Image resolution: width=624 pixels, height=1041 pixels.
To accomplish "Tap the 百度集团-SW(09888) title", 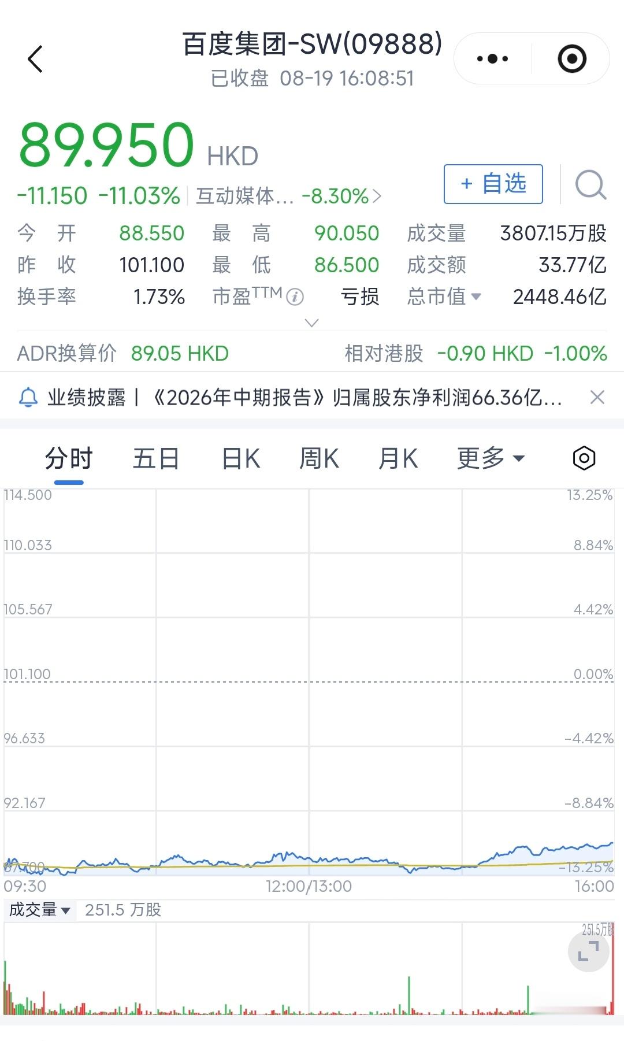I will coord(312,44).
